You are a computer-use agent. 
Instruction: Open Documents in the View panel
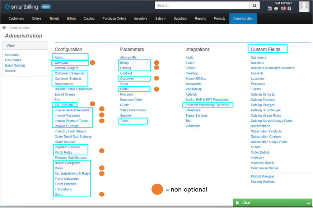click(x=13, y=60)
